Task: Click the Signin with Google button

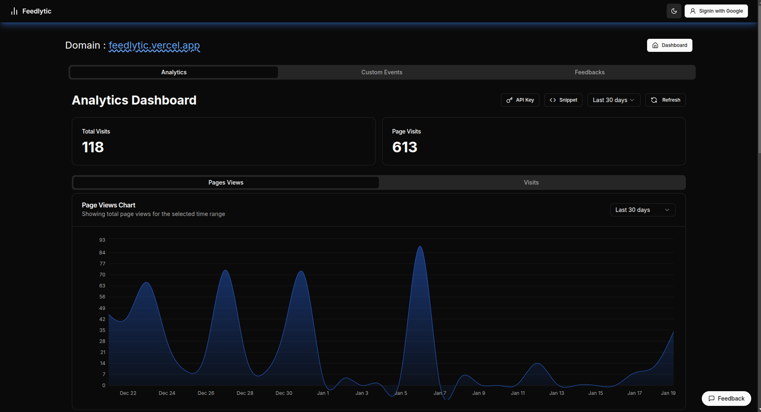Action: click(716, 11)
